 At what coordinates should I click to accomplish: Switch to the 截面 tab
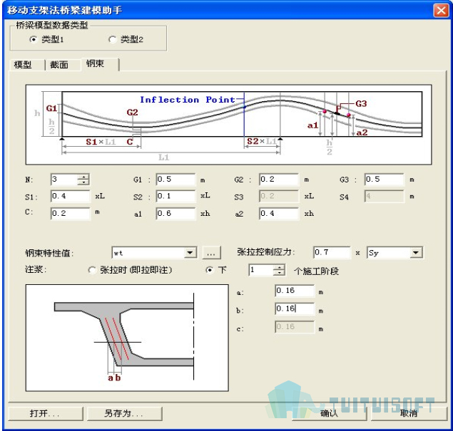pos(59,65)
